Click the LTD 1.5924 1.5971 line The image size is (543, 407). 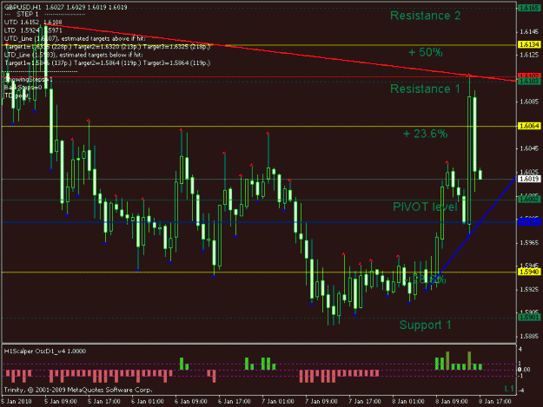click(33, 30)
